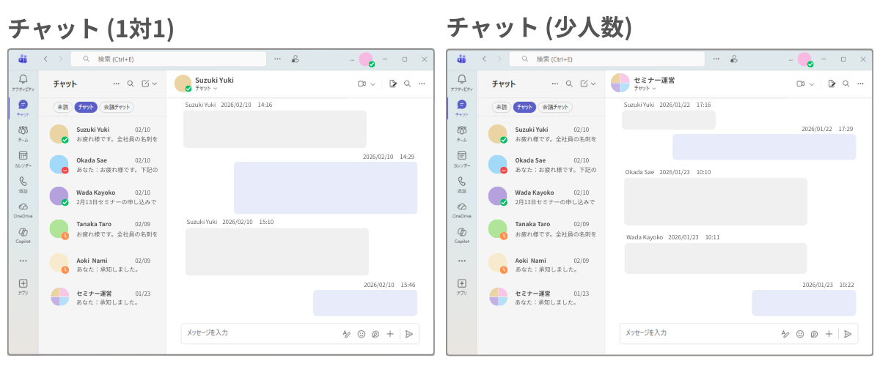Expand the チャット dropdown under セミナー運営 title

645,89
